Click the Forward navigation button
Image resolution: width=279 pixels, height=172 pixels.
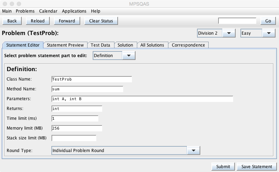coord(67,21)
